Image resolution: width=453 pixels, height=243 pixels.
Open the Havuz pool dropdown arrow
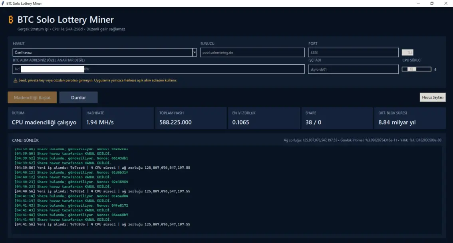pyautogui.click(x=195, y=53)
